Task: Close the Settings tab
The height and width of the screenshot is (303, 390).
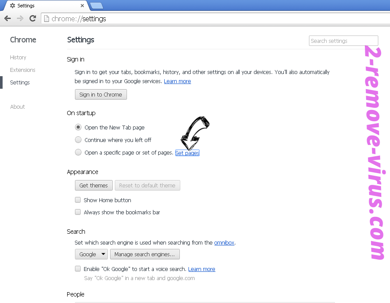Action: tap(82, 6)
